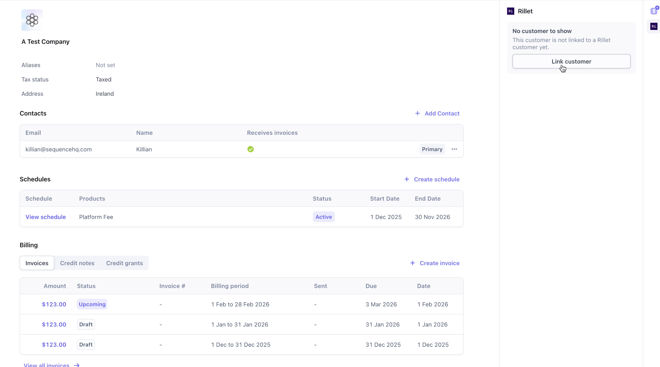Toggle the Active status badge on Platform Fee
Viewport: 660px width, 367px height.
click(323, 217)
